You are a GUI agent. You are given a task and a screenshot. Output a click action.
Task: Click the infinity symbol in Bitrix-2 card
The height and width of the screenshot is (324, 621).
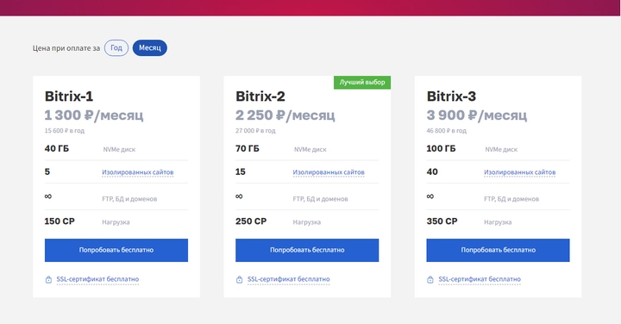pyautogui.click(x=239, y=196)
